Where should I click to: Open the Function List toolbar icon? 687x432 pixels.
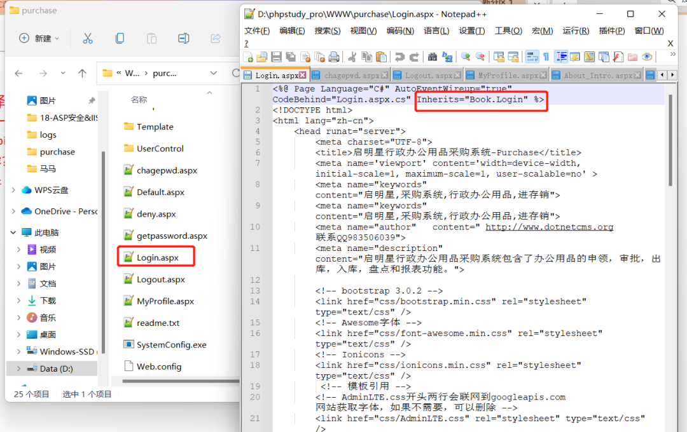tap(618, 57)
